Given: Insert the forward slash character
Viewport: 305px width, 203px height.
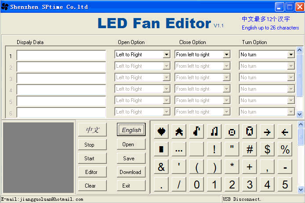Looking at the screenshot, I should (x=179, y=184).
